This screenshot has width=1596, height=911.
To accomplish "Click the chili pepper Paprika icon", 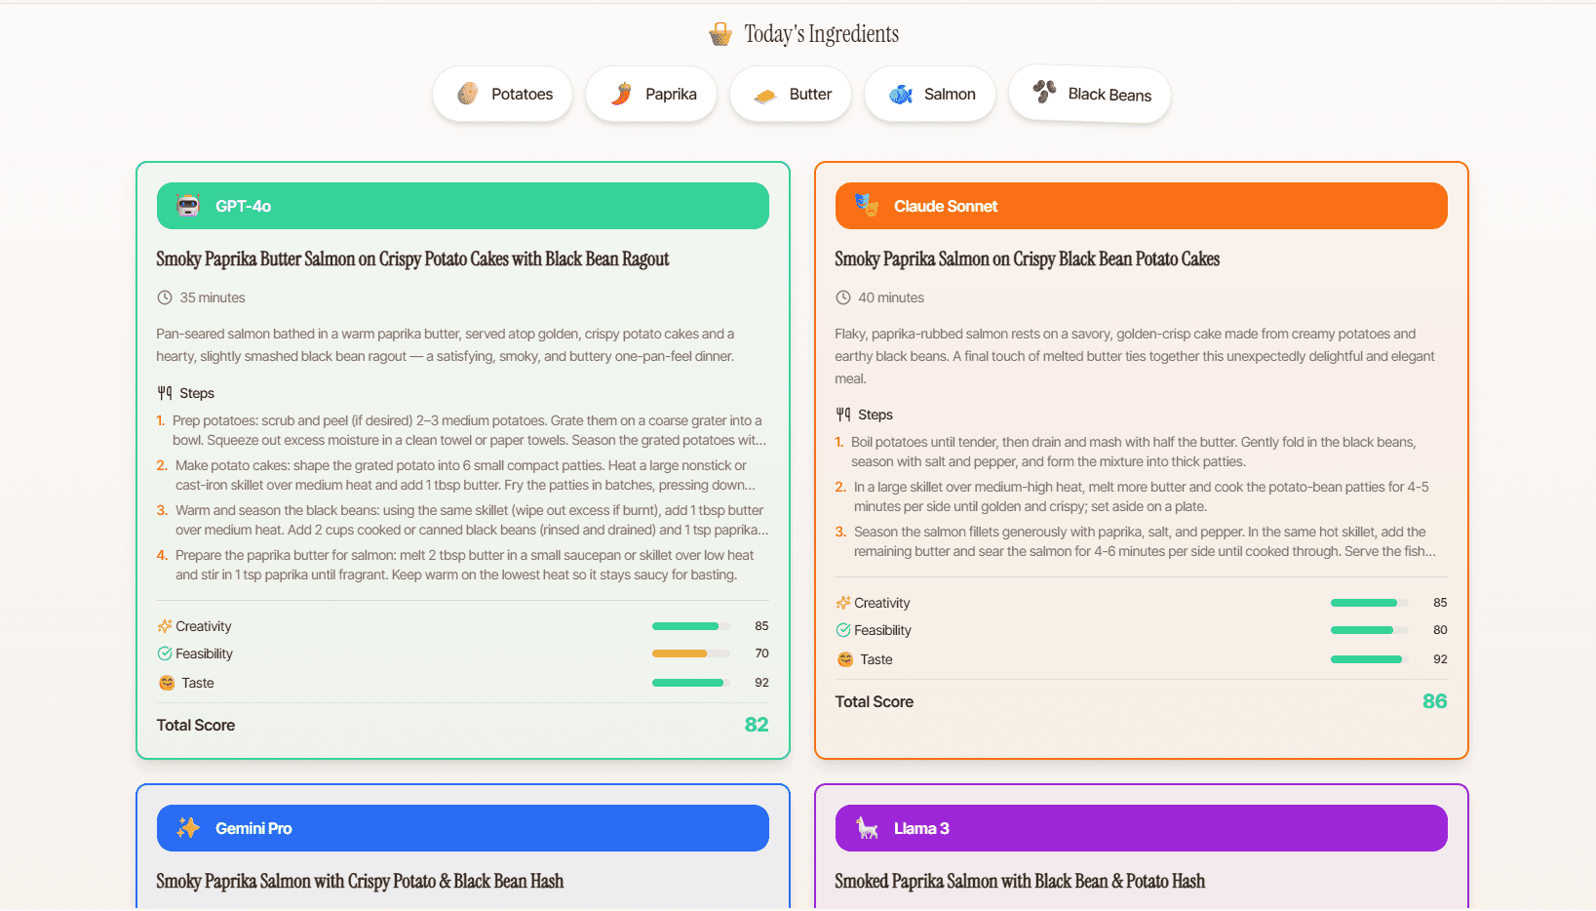I will tap(621, 94).
